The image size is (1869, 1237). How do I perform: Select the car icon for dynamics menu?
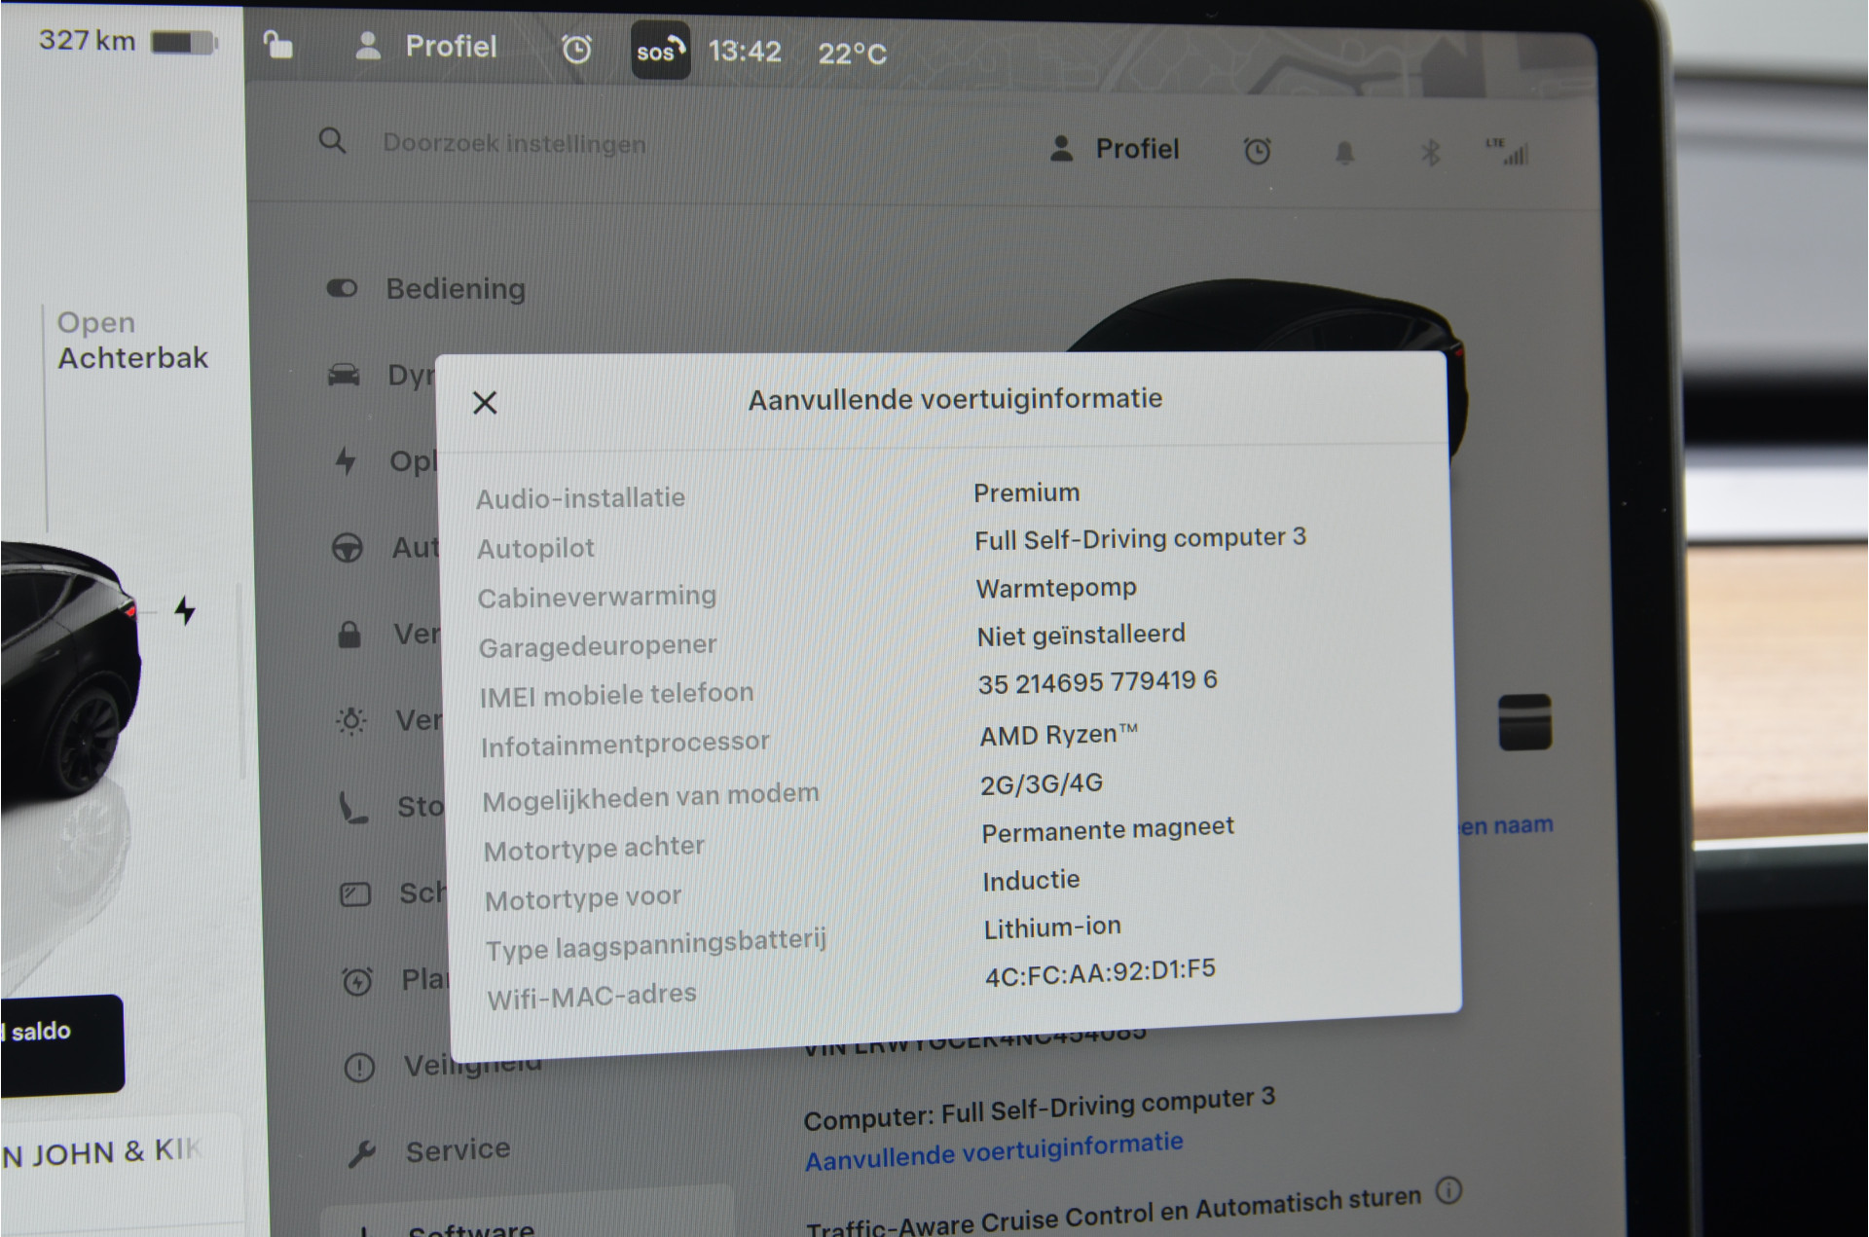click(344, 375)
